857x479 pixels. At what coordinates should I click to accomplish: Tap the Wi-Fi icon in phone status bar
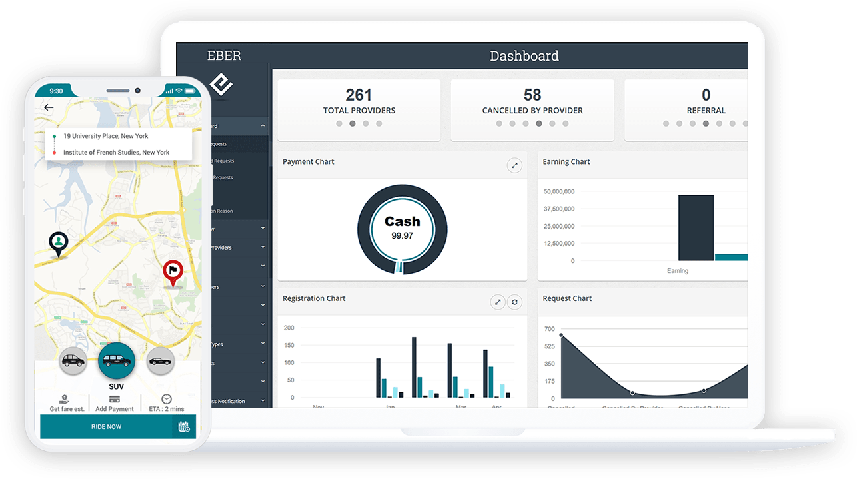pyautogui.click(x=179, y=91)
